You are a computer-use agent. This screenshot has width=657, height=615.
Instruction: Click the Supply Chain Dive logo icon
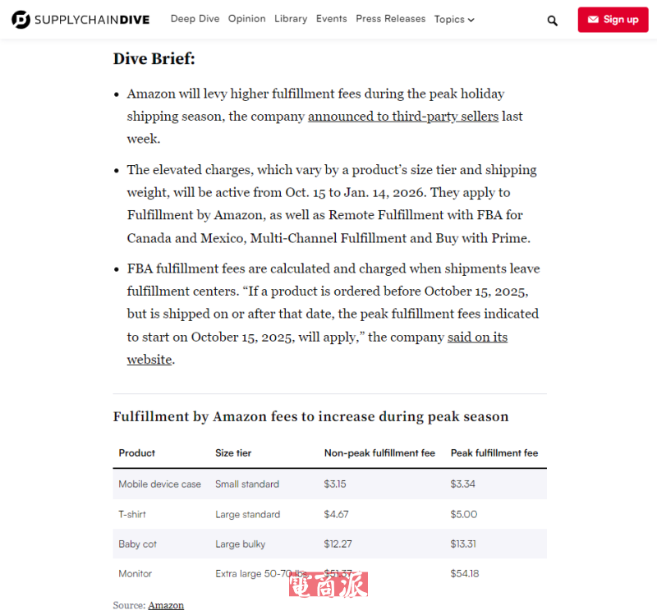21,20
